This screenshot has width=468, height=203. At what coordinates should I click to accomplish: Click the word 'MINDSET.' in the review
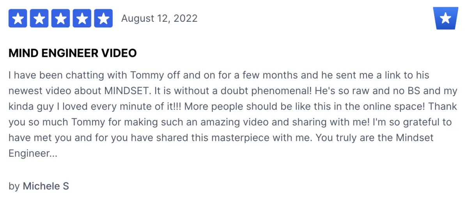128,91
